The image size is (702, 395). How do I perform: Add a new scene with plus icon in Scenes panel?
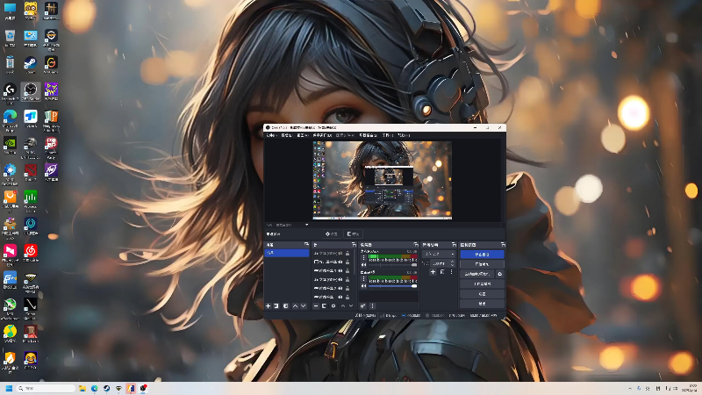click(x=269, y=305)
